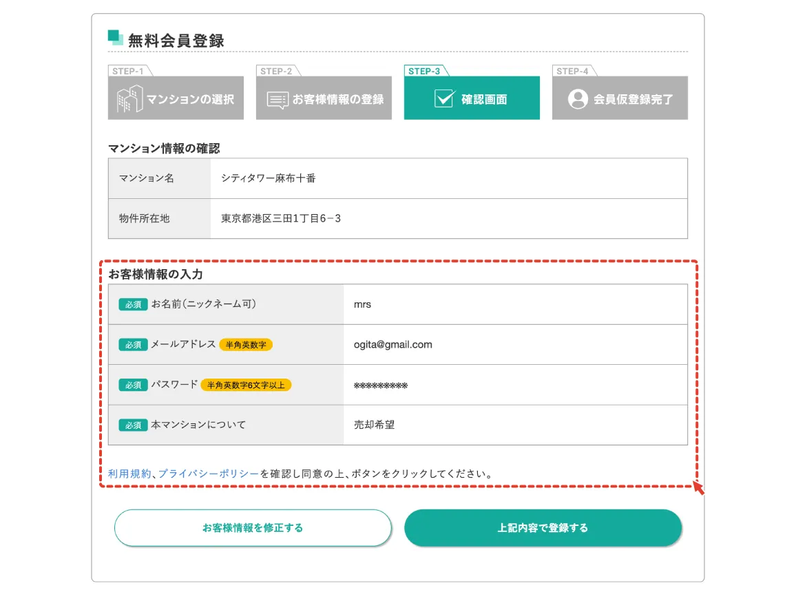Click the 必須 badge beside お名前
This screenshot has width=796, height=603.
[x=133, y=304]
